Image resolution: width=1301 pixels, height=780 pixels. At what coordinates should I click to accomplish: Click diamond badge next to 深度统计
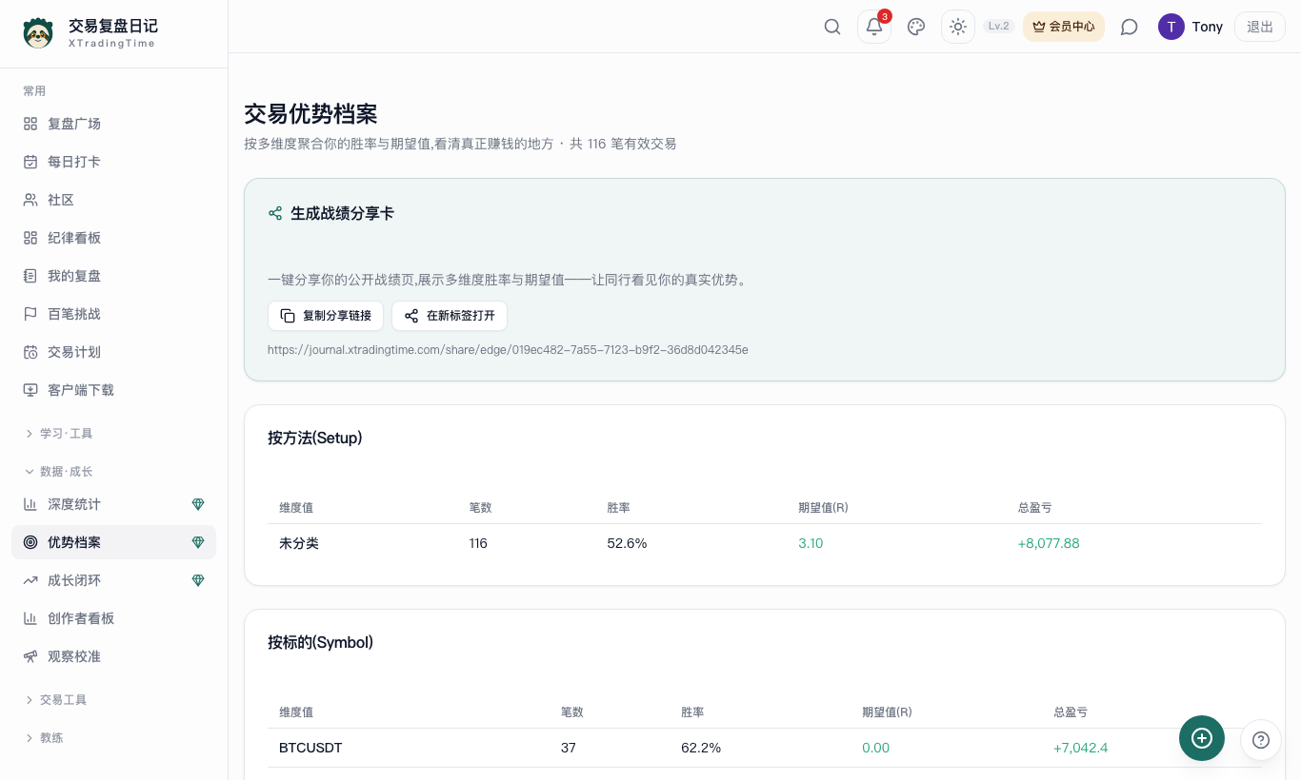click(198, 504)
